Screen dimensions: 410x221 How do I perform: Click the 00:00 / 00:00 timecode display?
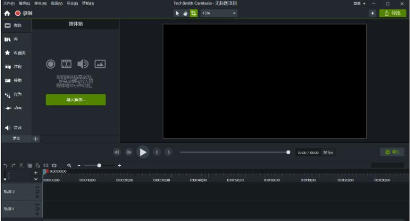coord(308,153)
